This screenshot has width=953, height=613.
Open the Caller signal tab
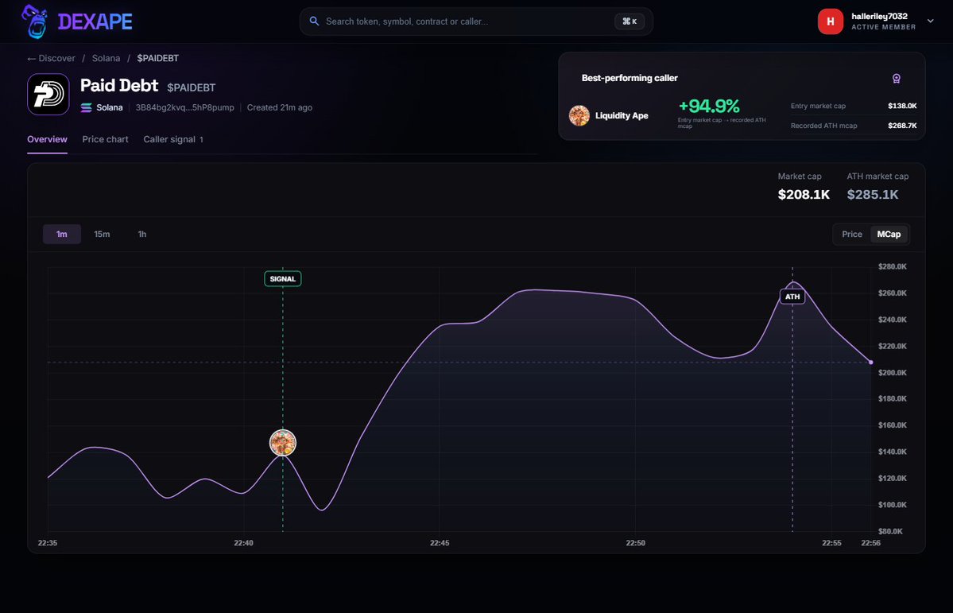173,139
